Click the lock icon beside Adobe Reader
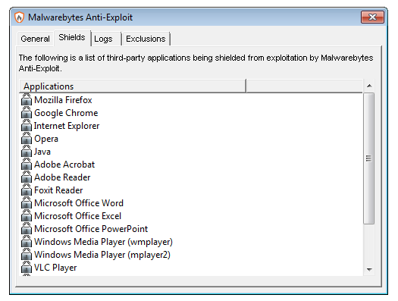The width and height of the screenshot is (398, 301). tap(27, 177)
